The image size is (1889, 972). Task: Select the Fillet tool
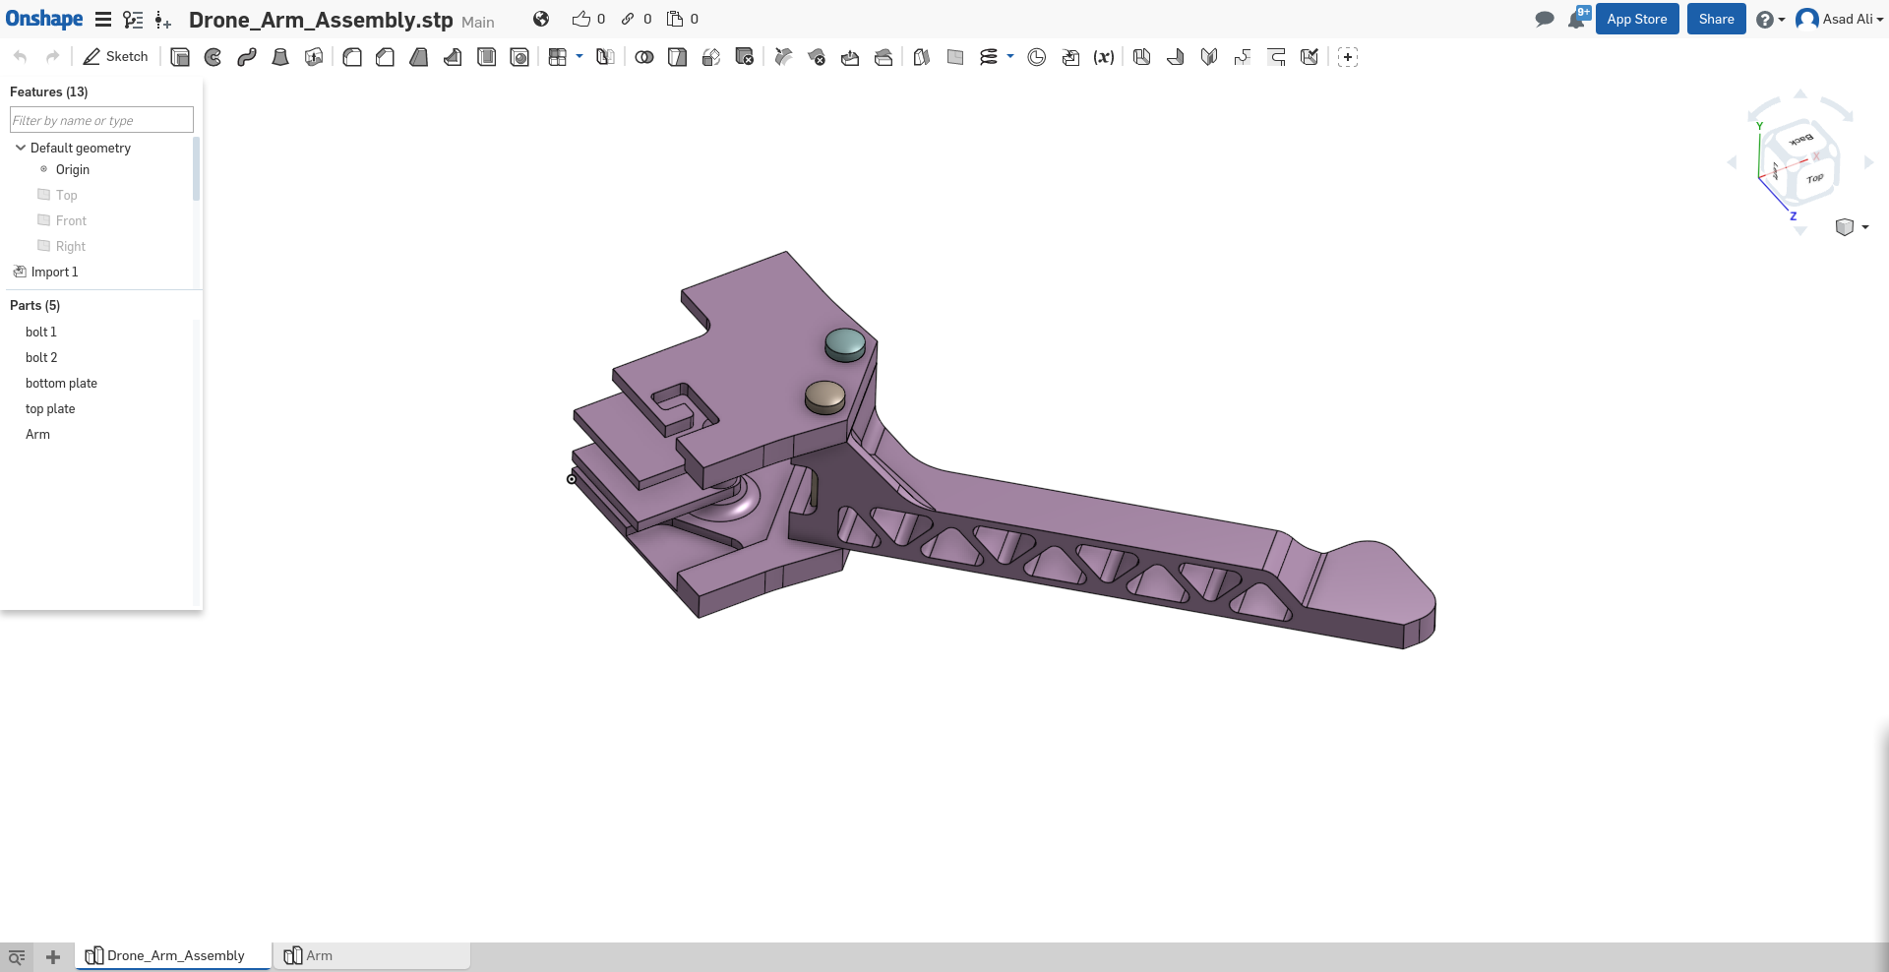click(351, 57)
